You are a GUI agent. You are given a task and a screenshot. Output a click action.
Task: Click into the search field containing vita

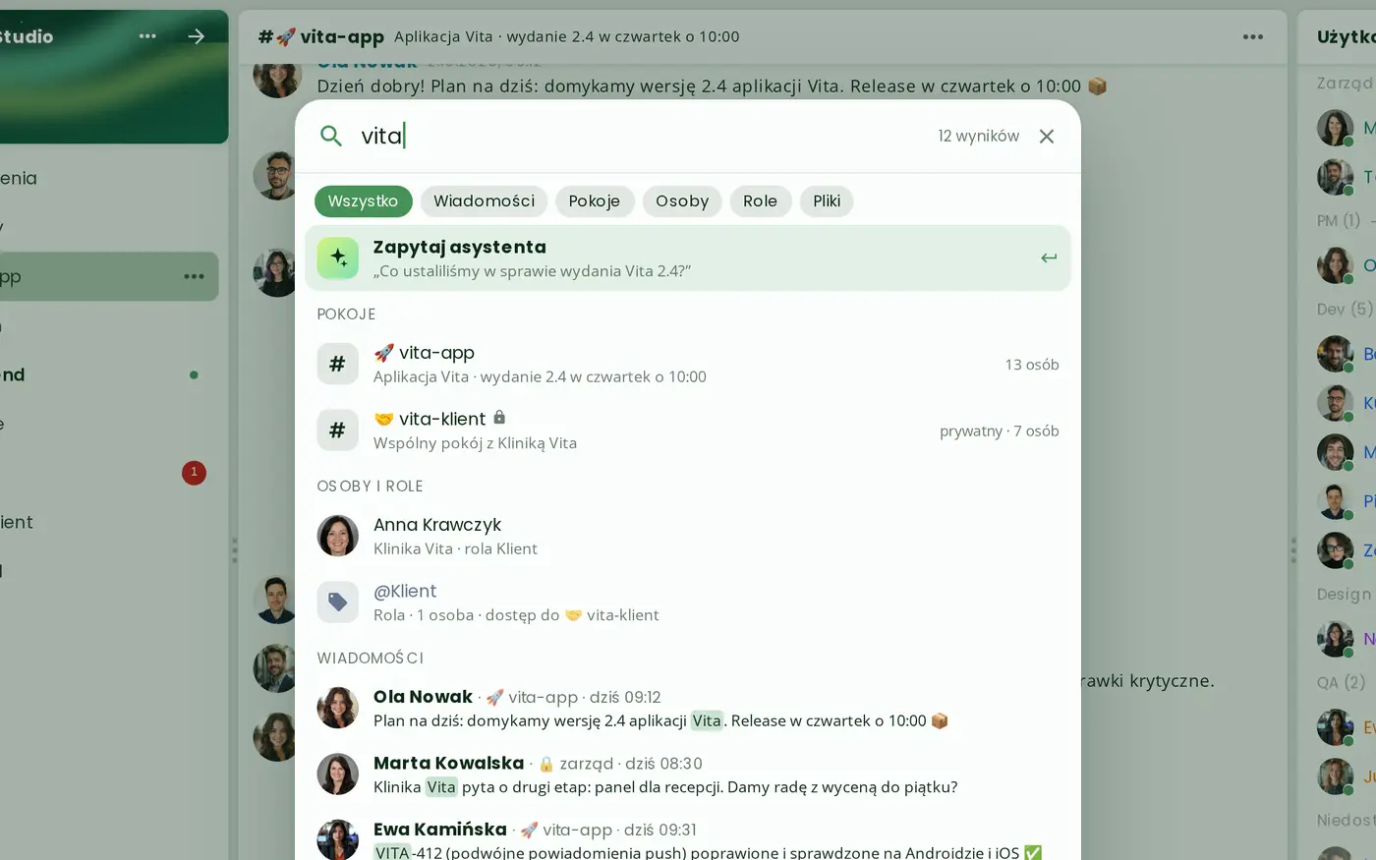click(x=639, y=136)
